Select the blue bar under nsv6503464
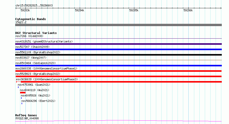This screenshot has height=124, width=229. pos(118,66)
